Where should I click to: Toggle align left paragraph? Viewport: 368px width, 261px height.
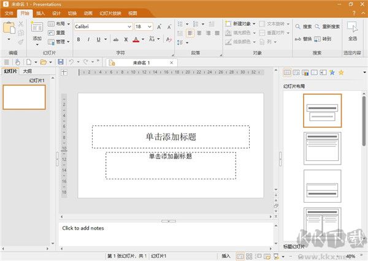click(x=190, y=33)
